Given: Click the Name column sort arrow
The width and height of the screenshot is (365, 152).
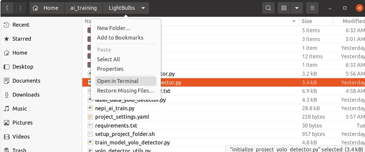Looking at the screenshot, I should tap(294, 21).
